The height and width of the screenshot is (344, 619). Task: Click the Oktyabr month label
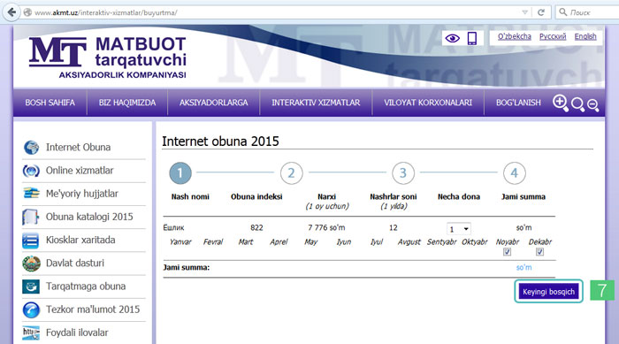(x=475, y=241)
